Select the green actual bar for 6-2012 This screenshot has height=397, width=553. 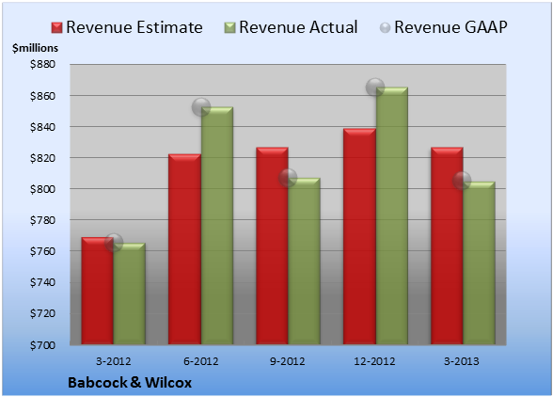217,226
